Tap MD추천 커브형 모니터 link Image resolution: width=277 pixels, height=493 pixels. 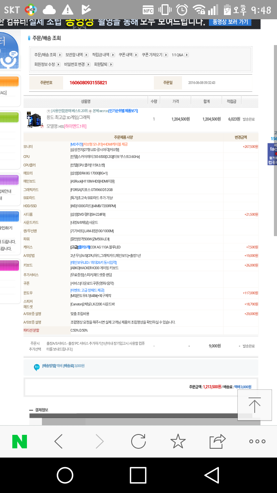tap(98, 144)
